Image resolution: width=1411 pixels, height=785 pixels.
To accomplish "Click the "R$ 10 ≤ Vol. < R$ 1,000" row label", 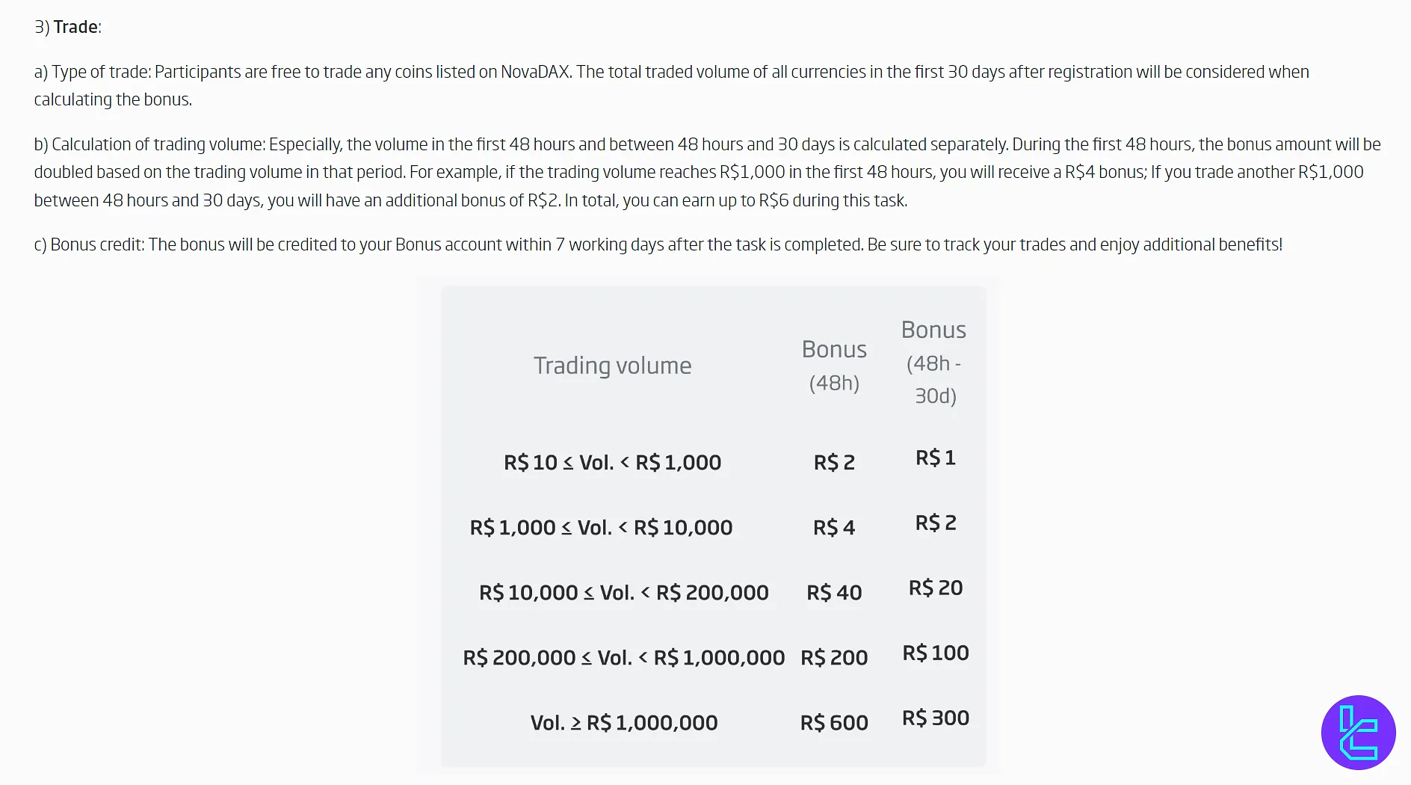I will click(x=612, y=462).
